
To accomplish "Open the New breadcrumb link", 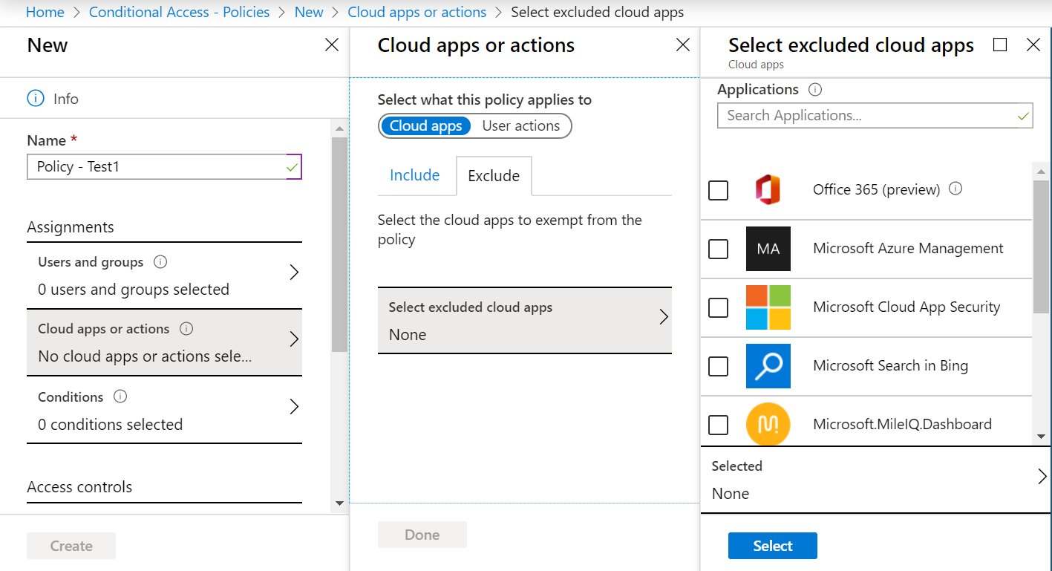I will (309, 12).
